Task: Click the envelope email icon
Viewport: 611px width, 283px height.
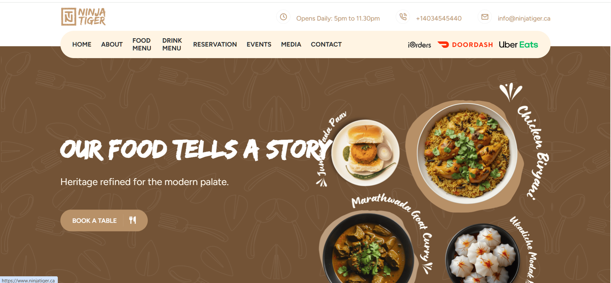Action: 485,17
